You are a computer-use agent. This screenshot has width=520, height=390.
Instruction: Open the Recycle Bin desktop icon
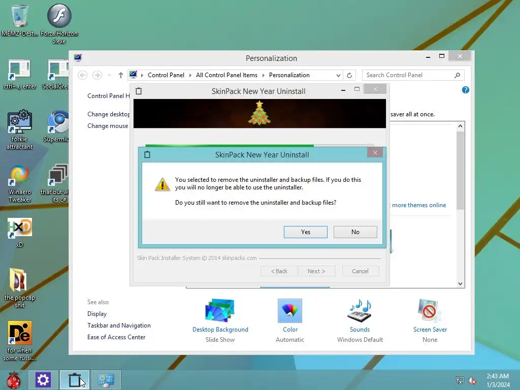(19, 20)
